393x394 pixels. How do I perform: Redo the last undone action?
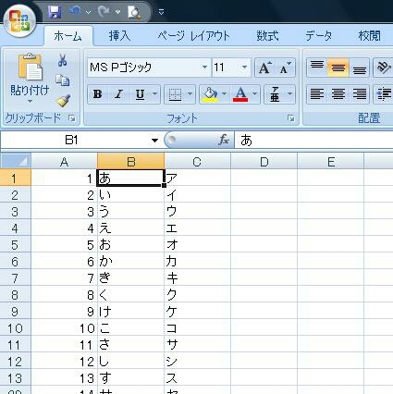click(x=104, y=12)
